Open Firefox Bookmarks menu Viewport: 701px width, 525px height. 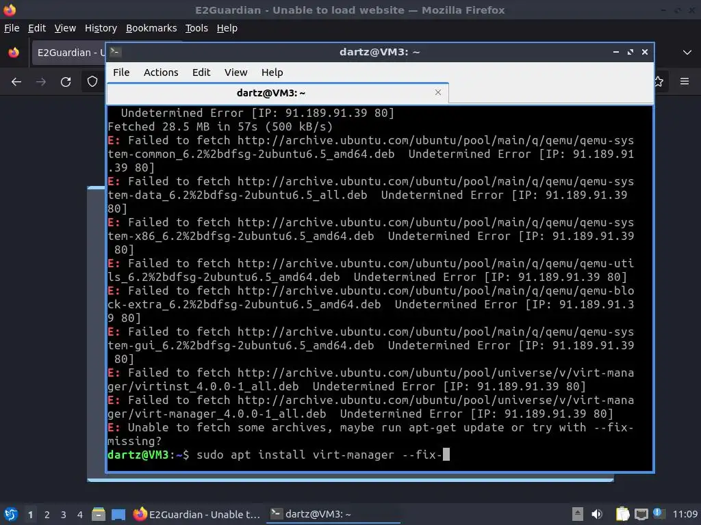(x=151, y=28)
